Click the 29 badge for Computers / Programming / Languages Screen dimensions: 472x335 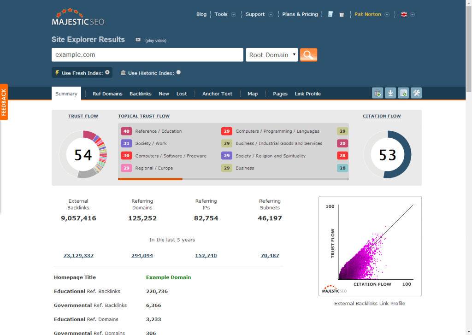(x=227, y=131)
